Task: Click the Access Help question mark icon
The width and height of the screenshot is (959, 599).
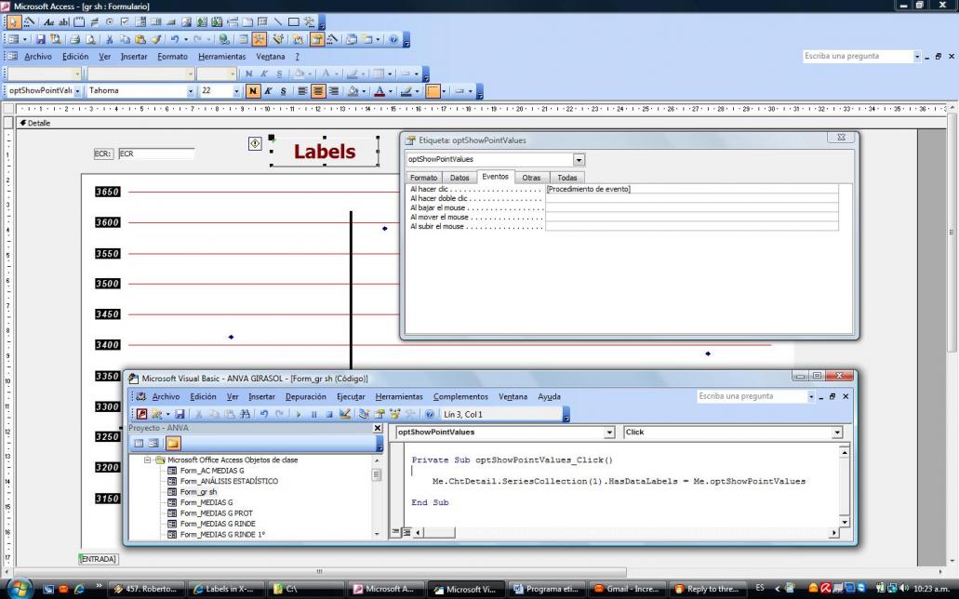Action: click(393, 39)
